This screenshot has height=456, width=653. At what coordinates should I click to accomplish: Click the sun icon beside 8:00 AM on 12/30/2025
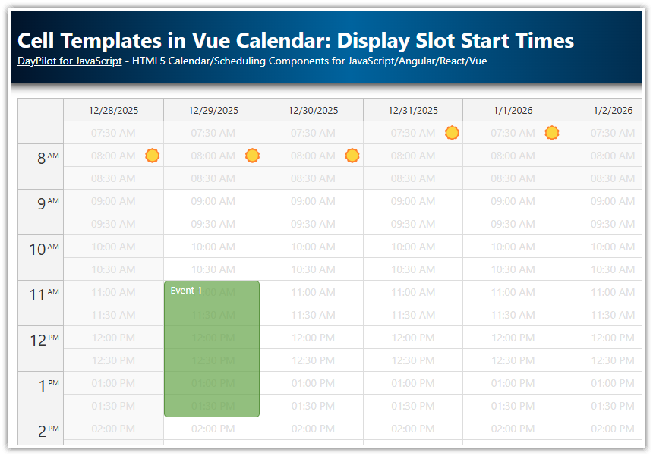(352, 155)
